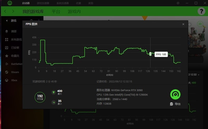
Task: Select 收藏夹 in the sidebar
Action: pos(15,56)
